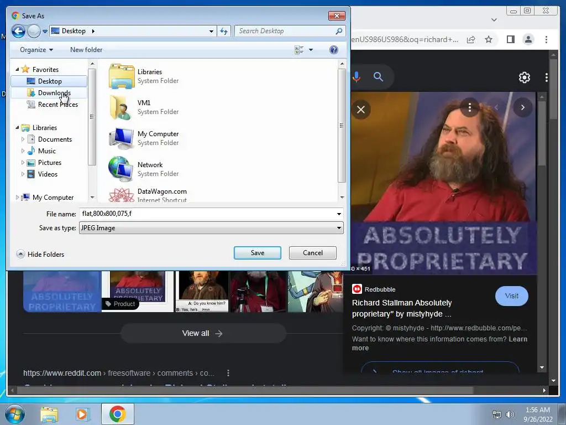
Task: Click the Chrome tab search chevron
Action: coord(494,19)
